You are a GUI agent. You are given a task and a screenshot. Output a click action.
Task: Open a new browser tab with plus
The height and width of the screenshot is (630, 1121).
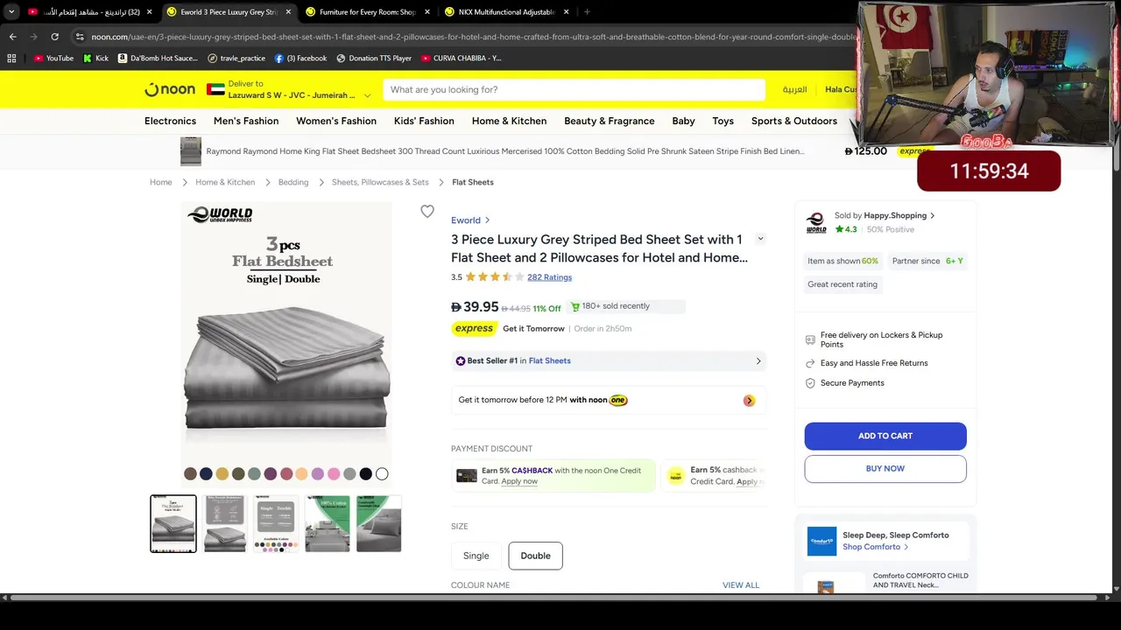click(x=587, y=12)
